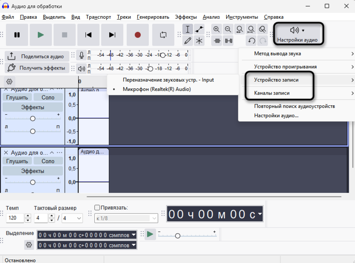Open the Эффекты menu

(x=186, y=17)
